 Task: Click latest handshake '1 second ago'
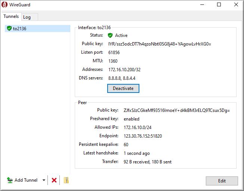click(x=137, y=153)
